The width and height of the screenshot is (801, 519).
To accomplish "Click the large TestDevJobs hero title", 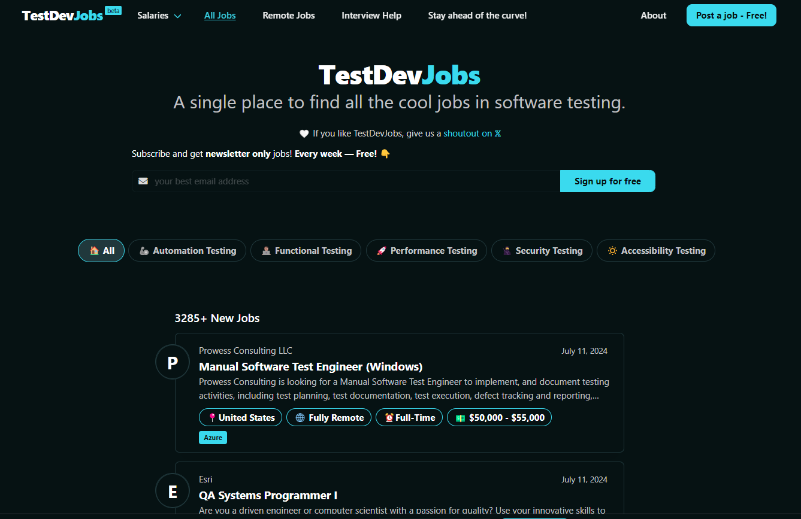I will pos(400,75).
